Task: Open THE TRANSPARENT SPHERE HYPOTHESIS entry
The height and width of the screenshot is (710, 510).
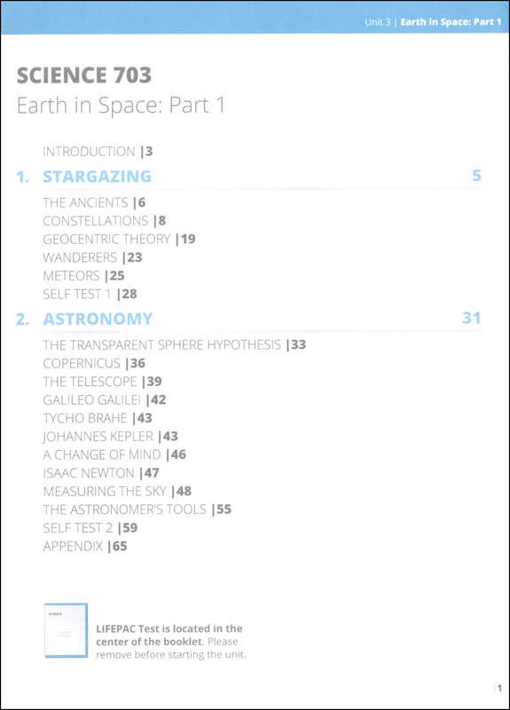Action: point(174,344)
